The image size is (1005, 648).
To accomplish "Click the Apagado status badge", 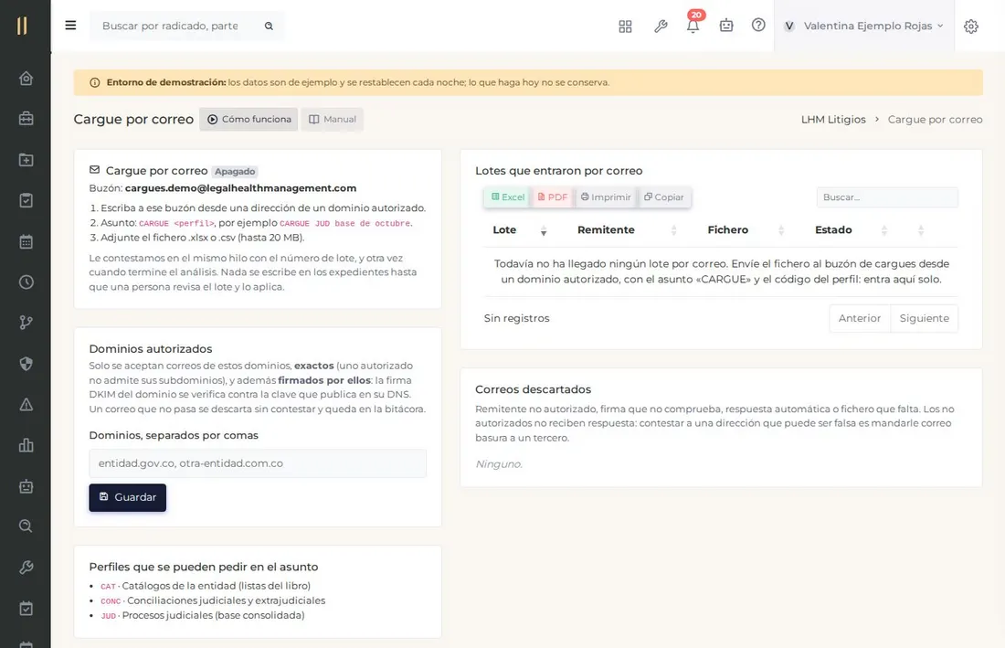I will [x=235, y=172].
